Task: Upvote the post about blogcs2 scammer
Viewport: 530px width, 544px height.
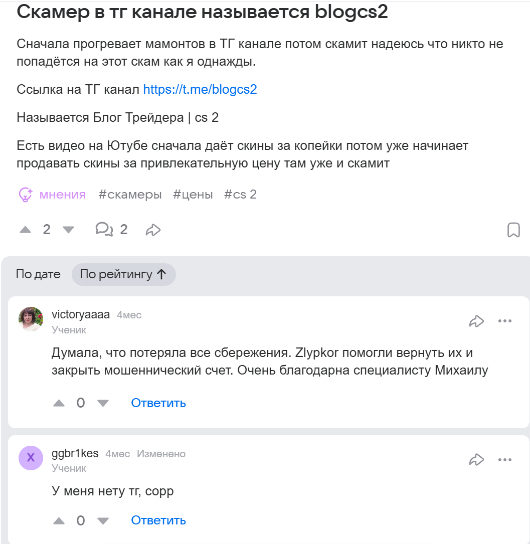Action: coord(26,229)
